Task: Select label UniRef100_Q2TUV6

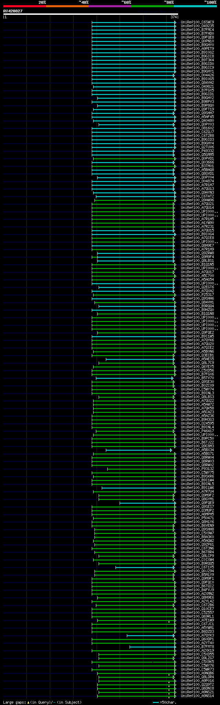Action: (197, 147)
